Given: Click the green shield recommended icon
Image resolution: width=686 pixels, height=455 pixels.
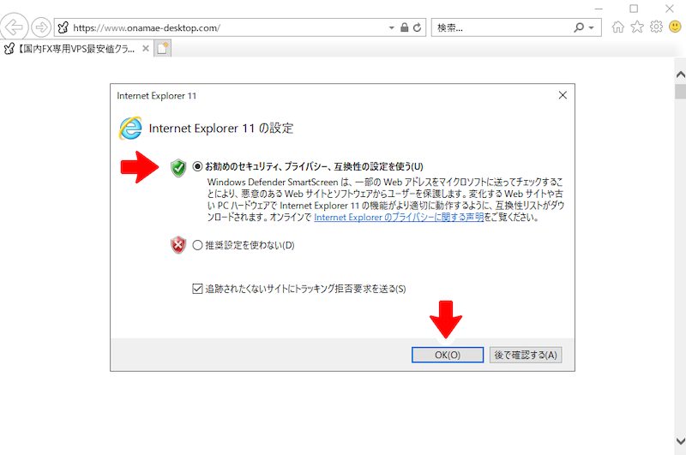Looking at the screenshot, I should pos(178,168).
